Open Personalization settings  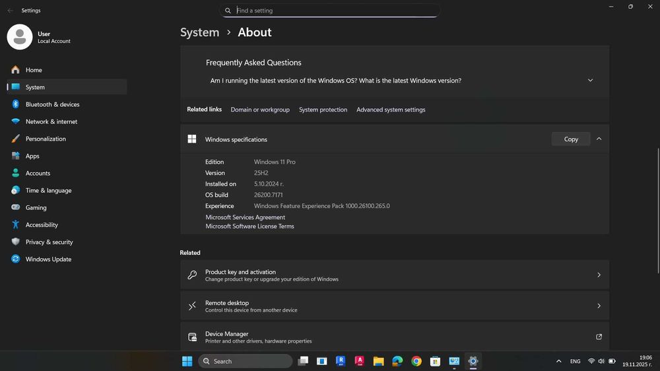click(67, 139)
